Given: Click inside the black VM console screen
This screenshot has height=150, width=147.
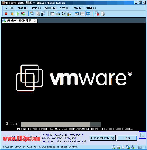Looking at the screenshot, I should point(73,77).
